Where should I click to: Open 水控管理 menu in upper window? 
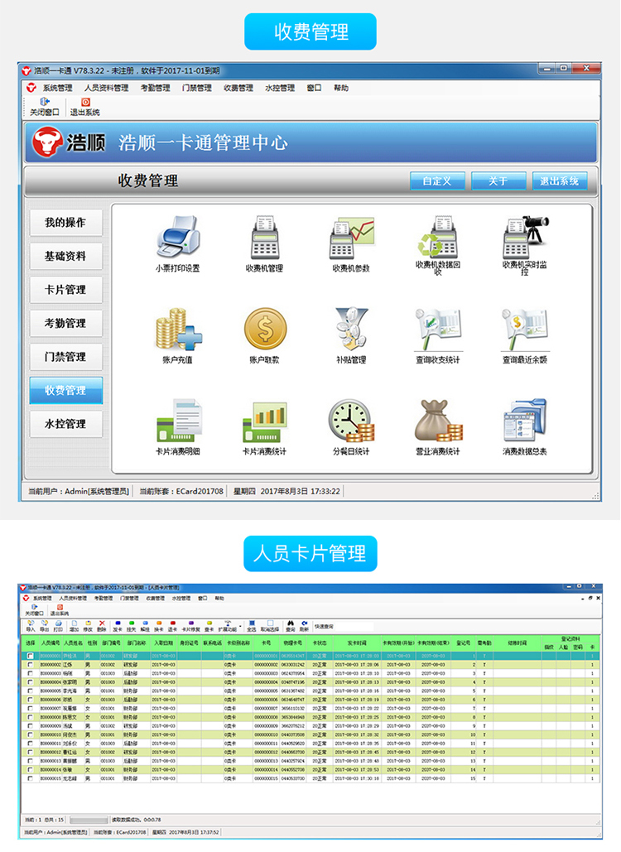(x=280, y=88)
